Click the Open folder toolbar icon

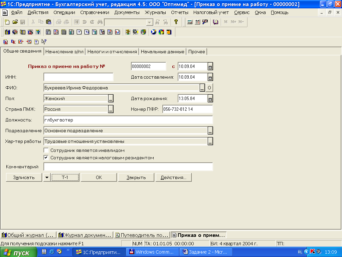point(15,22)
